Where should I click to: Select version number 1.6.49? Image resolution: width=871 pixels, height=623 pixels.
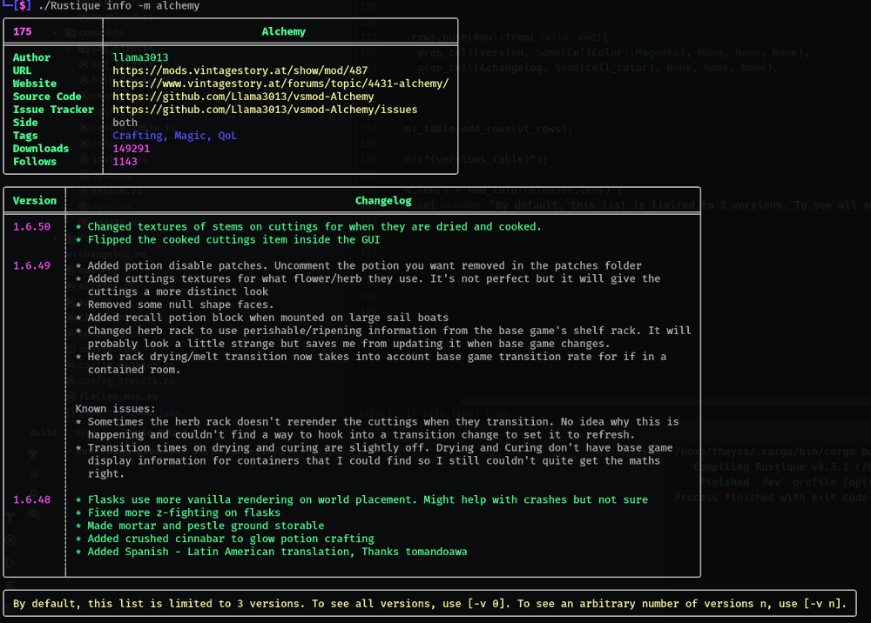coord(31,265)
